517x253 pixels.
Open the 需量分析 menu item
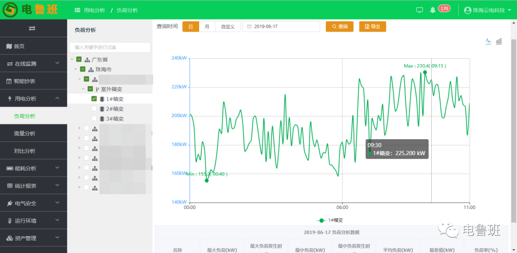24,133
